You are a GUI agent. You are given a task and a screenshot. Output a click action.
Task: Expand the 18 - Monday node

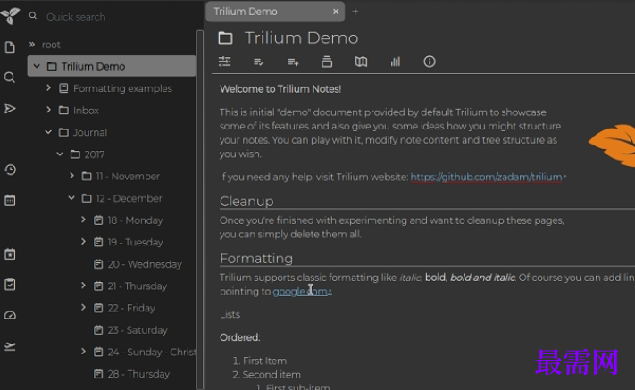(83, 220)
